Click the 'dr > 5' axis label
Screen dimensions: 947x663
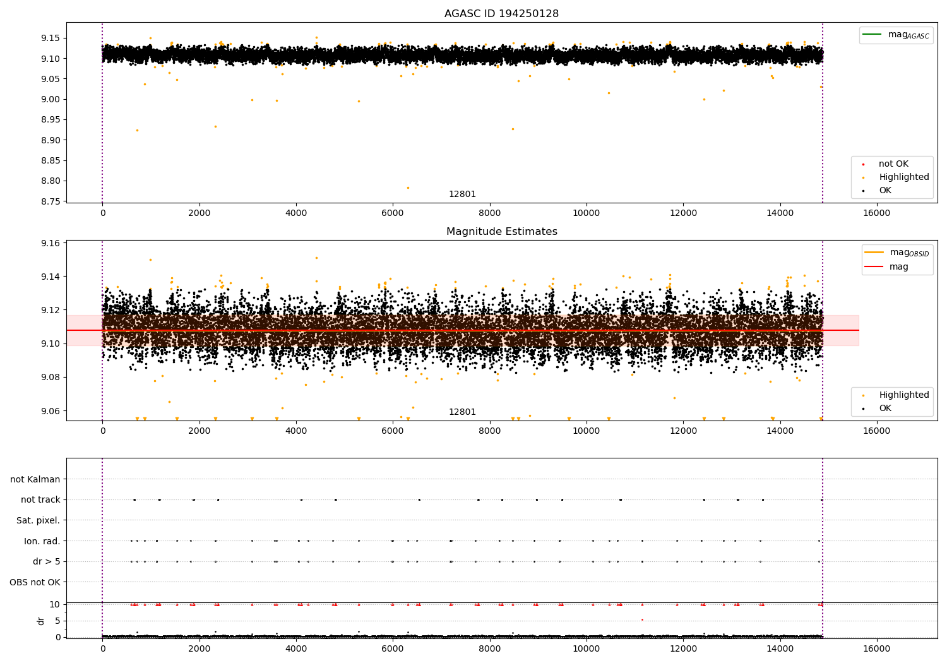pos(47,561)
